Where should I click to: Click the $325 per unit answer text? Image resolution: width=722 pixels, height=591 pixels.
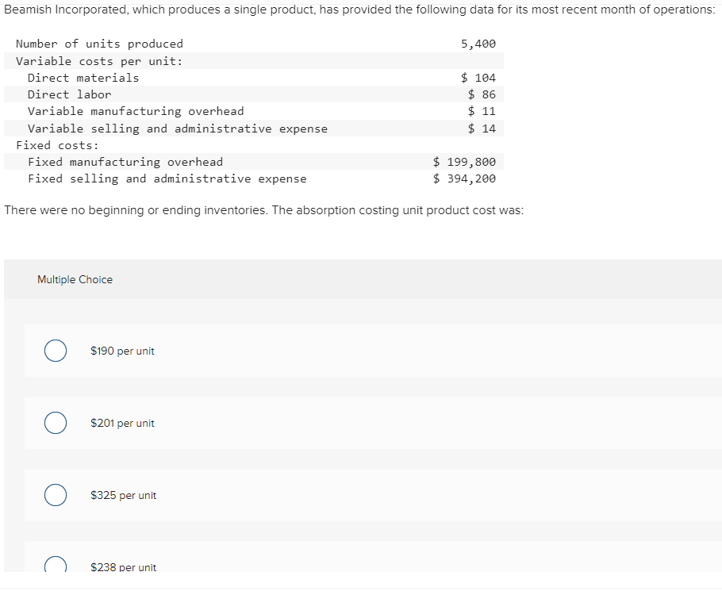(124, 495)
